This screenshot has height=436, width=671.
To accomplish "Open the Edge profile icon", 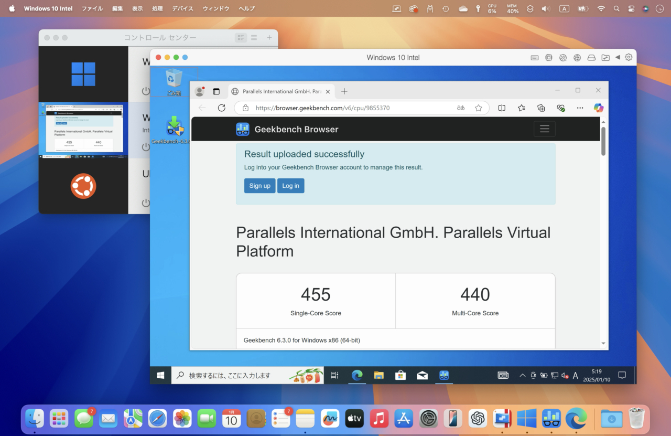I will pyautogui.click(x=199, y=91).
